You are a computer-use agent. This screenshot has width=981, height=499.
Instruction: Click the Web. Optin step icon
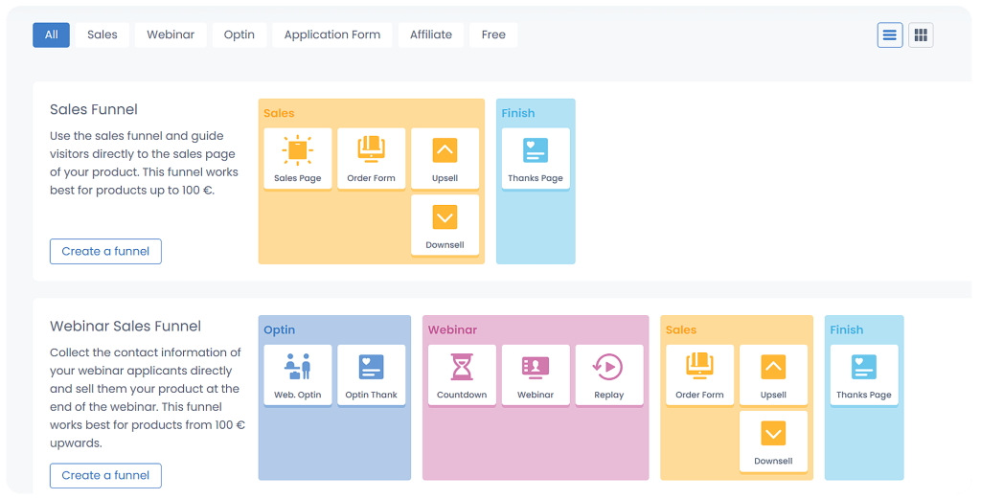(298, 368)
